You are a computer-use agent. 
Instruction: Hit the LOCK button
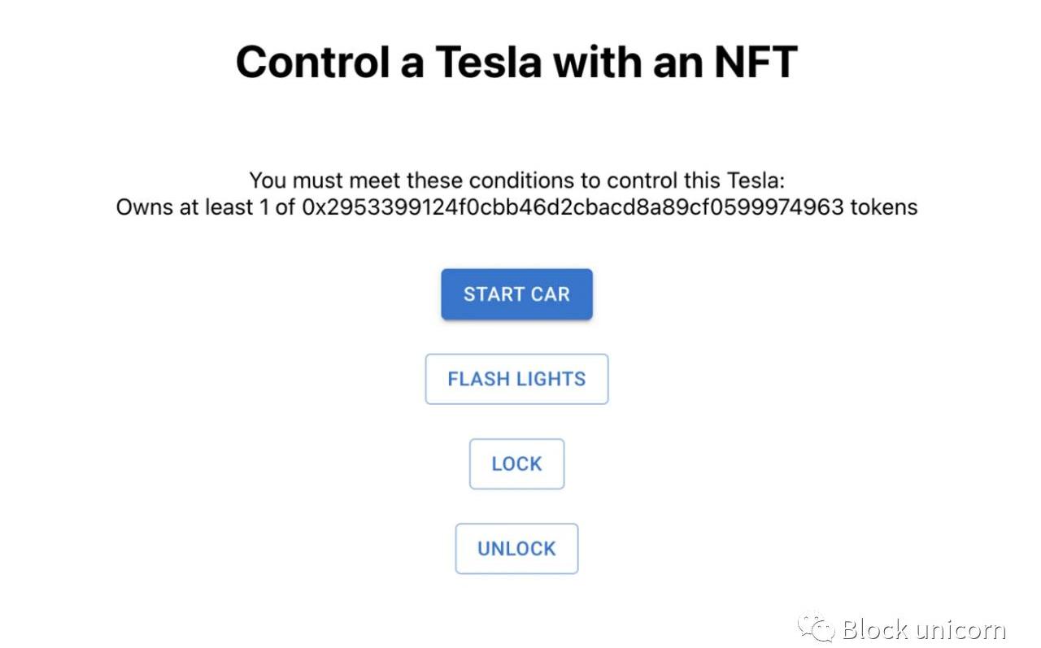[x=516, y=464]
